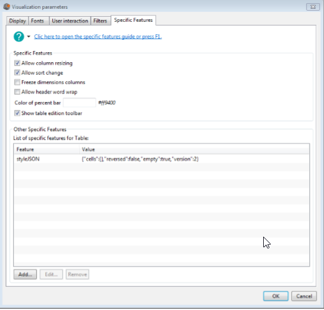
Task: Click the Feature column header
Action: pyautogui.click(x=47, y=149)
